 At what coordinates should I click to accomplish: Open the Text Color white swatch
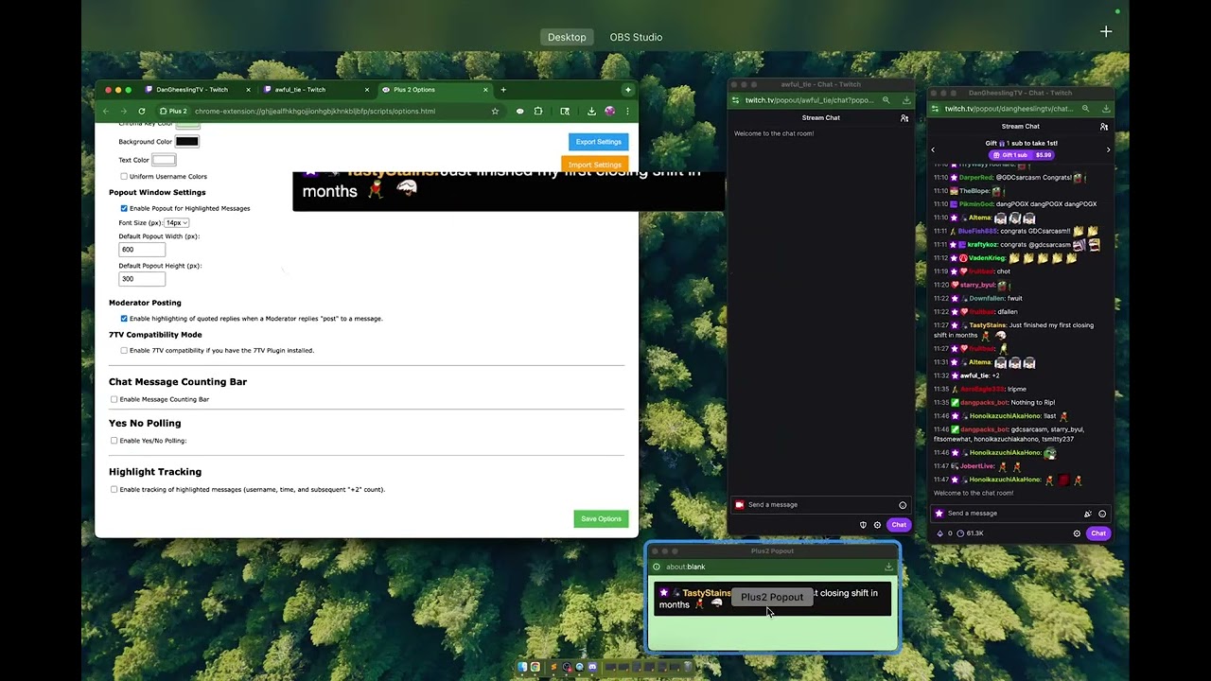[x=164, y=160]
